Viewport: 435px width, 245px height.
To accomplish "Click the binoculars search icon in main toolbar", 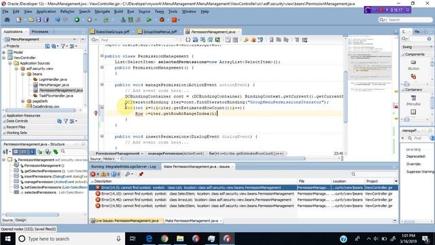I will pos(7,20).
